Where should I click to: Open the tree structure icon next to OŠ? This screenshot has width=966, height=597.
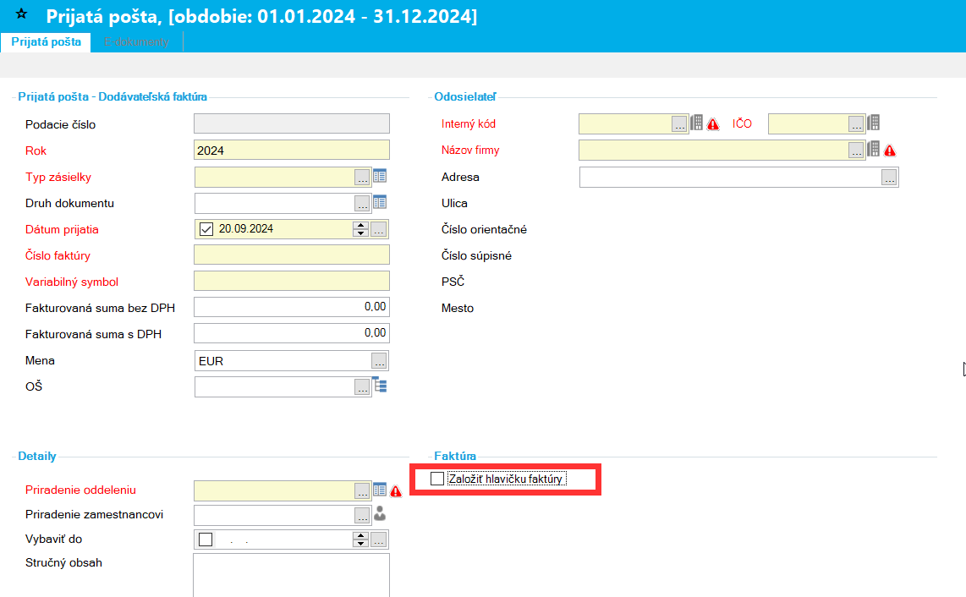click(380, 386)
